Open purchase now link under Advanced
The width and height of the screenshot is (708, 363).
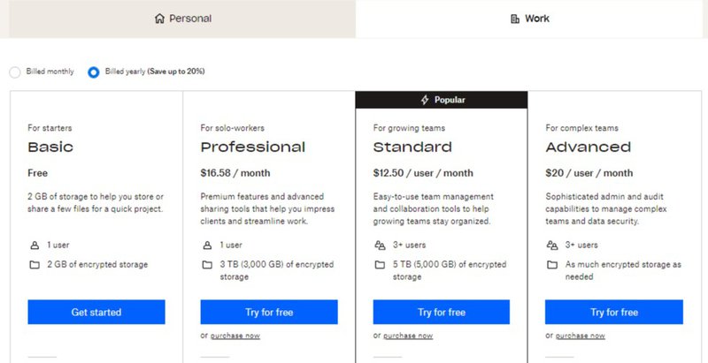coord(581,336)
